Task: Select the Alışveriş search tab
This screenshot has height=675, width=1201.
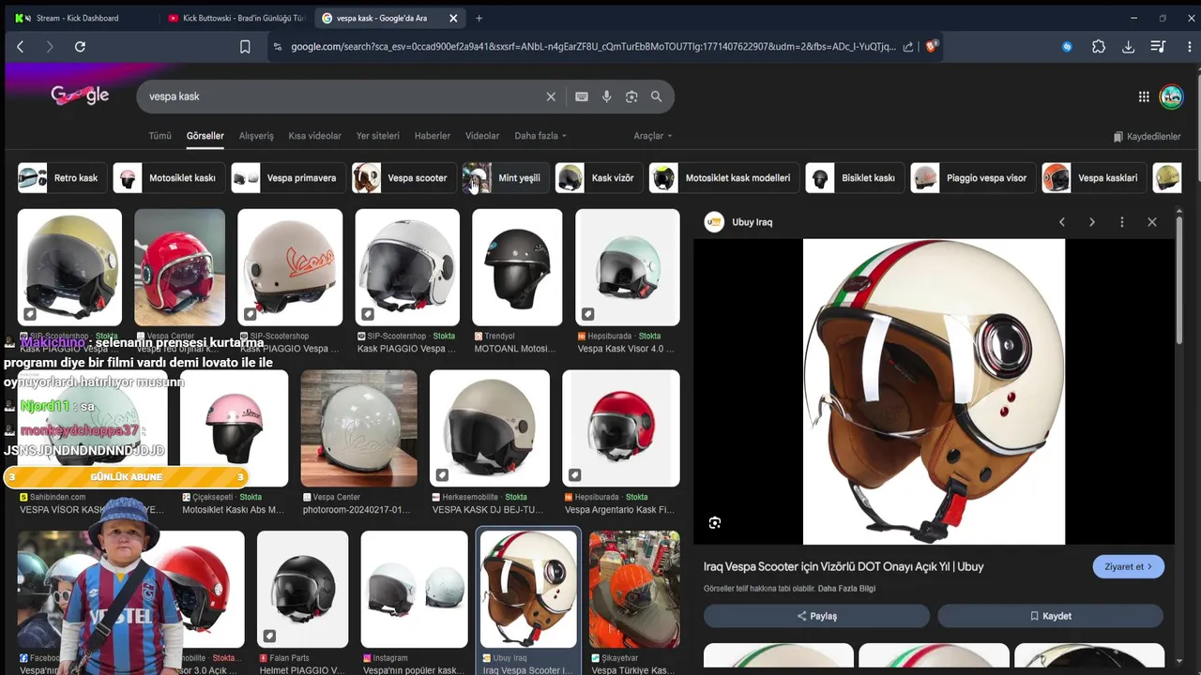Action: pyautogui.click(x=256, y=136)
